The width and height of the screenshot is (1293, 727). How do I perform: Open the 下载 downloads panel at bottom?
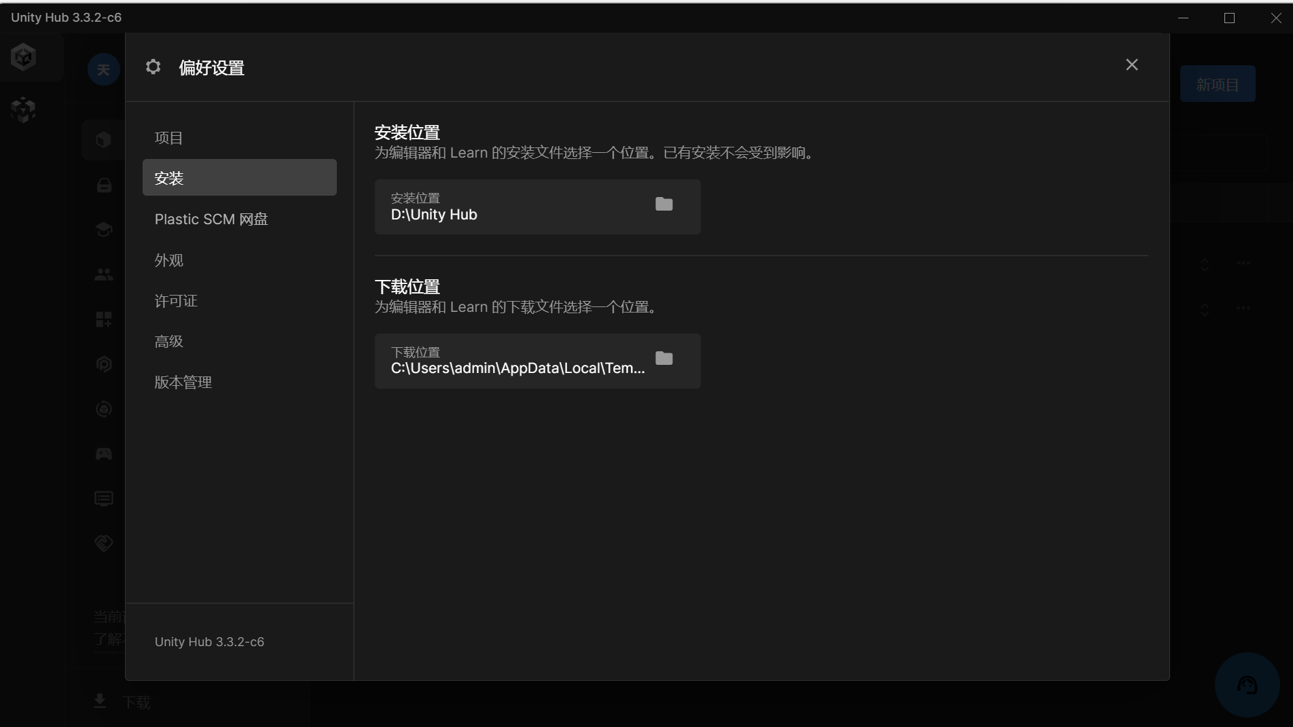coord(122,702)
